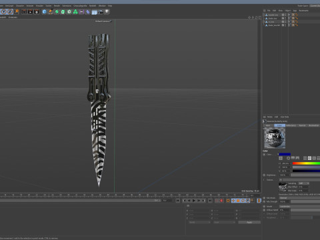Toggle the Y axis lock
The width and height of the screenshot is (320, 240).
click(x=4, y=11)
